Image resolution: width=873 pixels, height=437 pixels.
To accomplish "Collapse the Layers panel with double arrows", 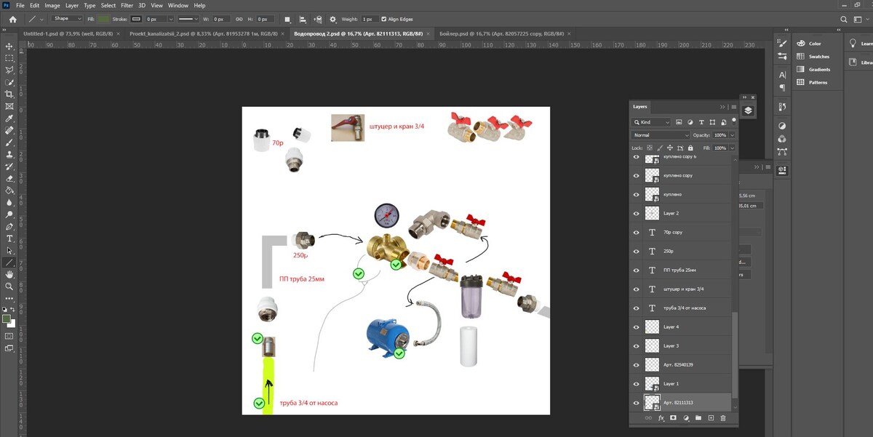I will pos(722,107).
